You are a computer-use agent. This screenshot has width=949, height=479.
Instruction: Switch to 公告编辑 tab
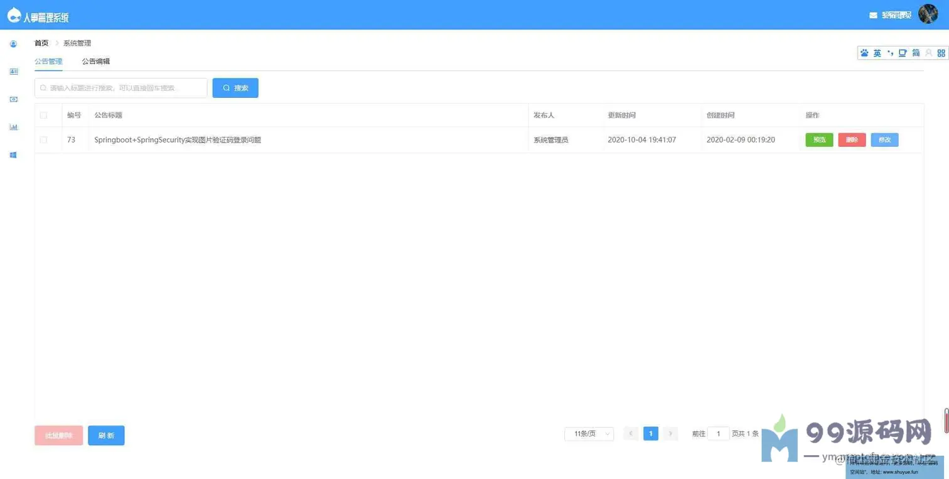pos(95,62)
